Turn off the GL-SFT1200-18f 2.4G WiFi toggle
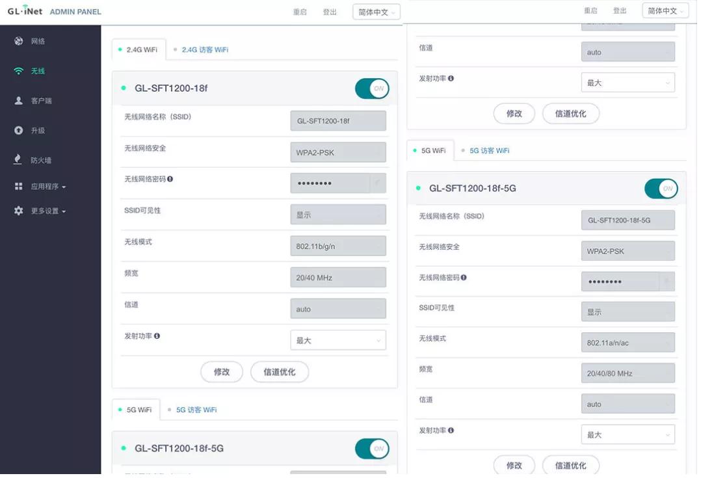The width and height of the screenshot is (701, 478). pos(371,88)
